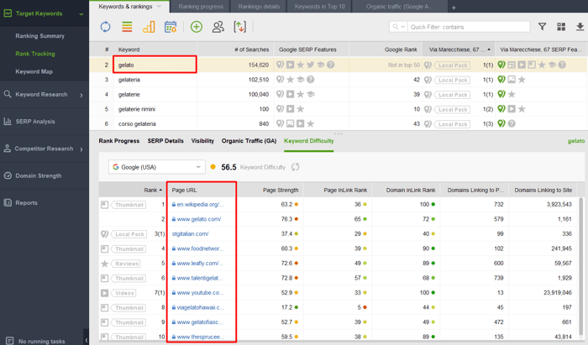Switch to the Ranking progress tab
The width and height of the screenshot is (588, 345).
[201, 7]
